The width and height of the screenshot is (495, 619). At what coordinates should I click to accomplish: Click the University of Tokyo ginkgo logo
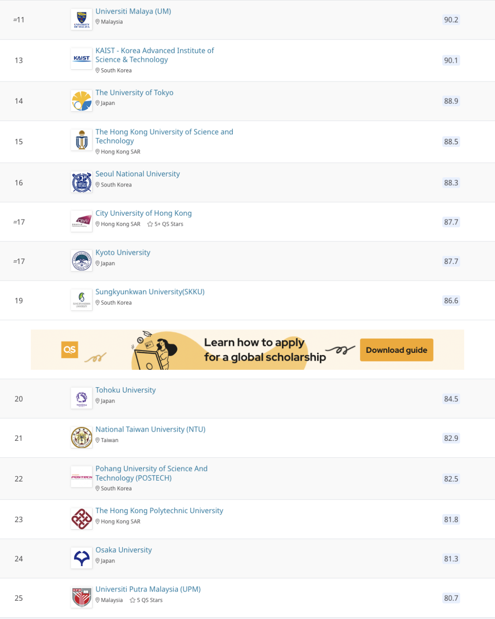pyautogui.click(x=82, y=101)
